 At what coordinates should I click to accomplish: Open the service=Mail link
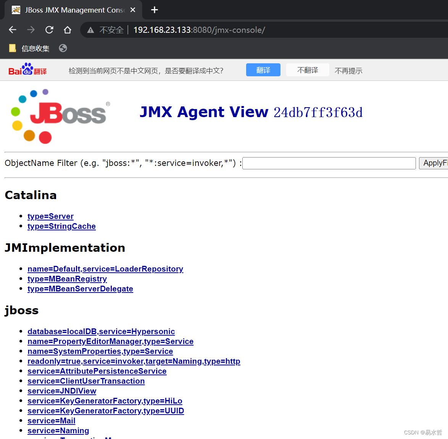[52, 421]
